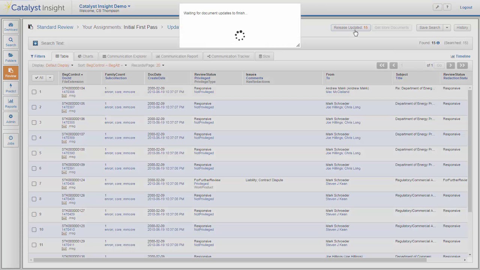Select checkbox for row 10
Screen dimensions: 480x270
pyautogui.click(x=34, y=229)
